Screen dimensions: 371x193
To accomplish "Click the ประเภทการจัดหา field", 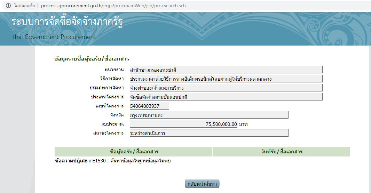I will click(226, 88).
